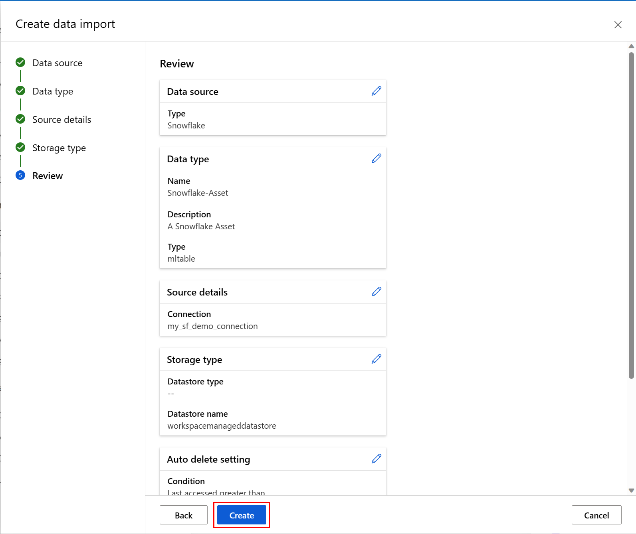The height and width of the screenshot is (534, 636).
Task: Open the Source details step
Action: click(x=61, y=120)
